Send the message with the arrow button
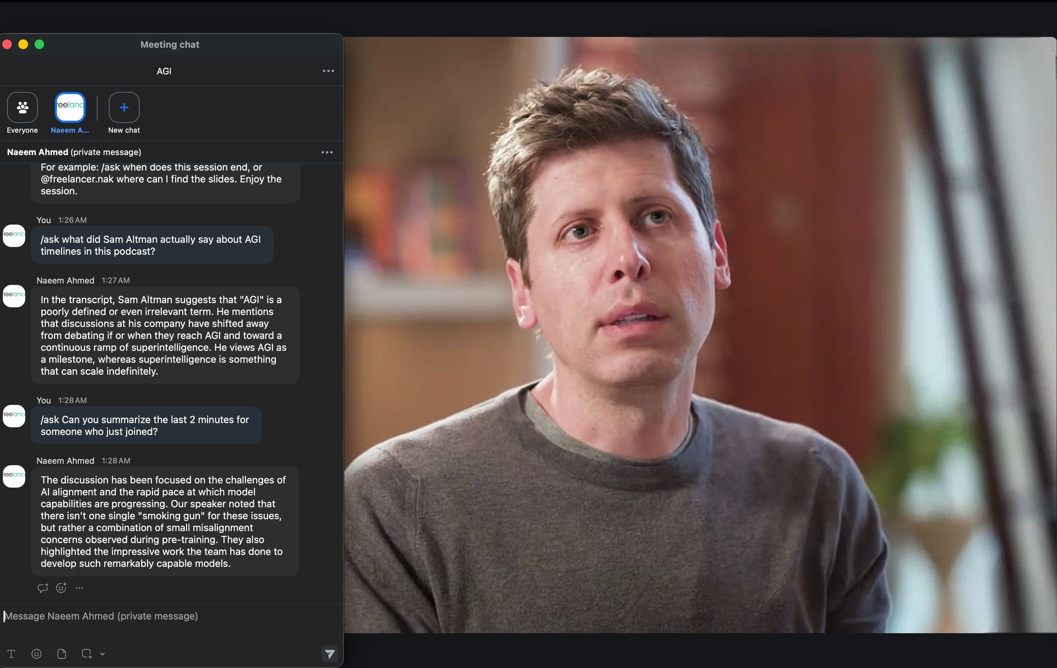The width and height of the screenshot is (1057, 668). click(x=329, y=654)
